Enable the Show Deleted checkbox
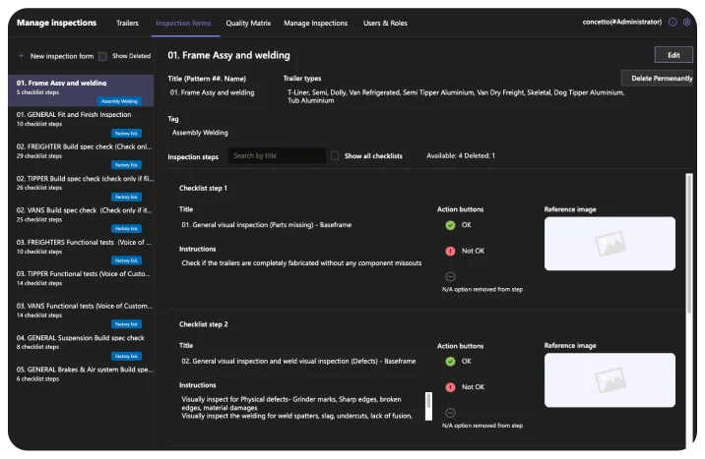The image size is (705, 459). (x=102, y=56)
